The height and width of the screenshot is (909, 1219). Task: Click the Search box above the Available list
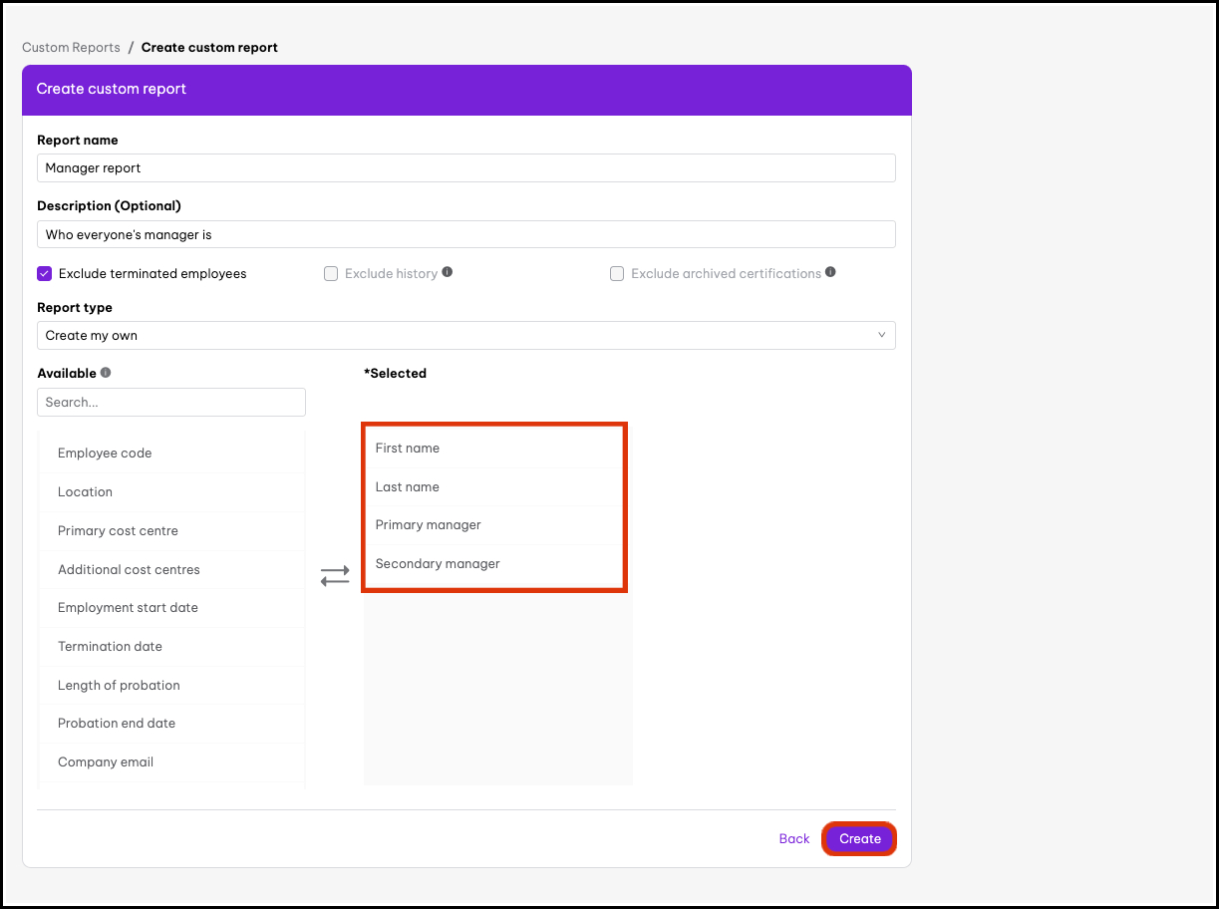pos(170,402)
